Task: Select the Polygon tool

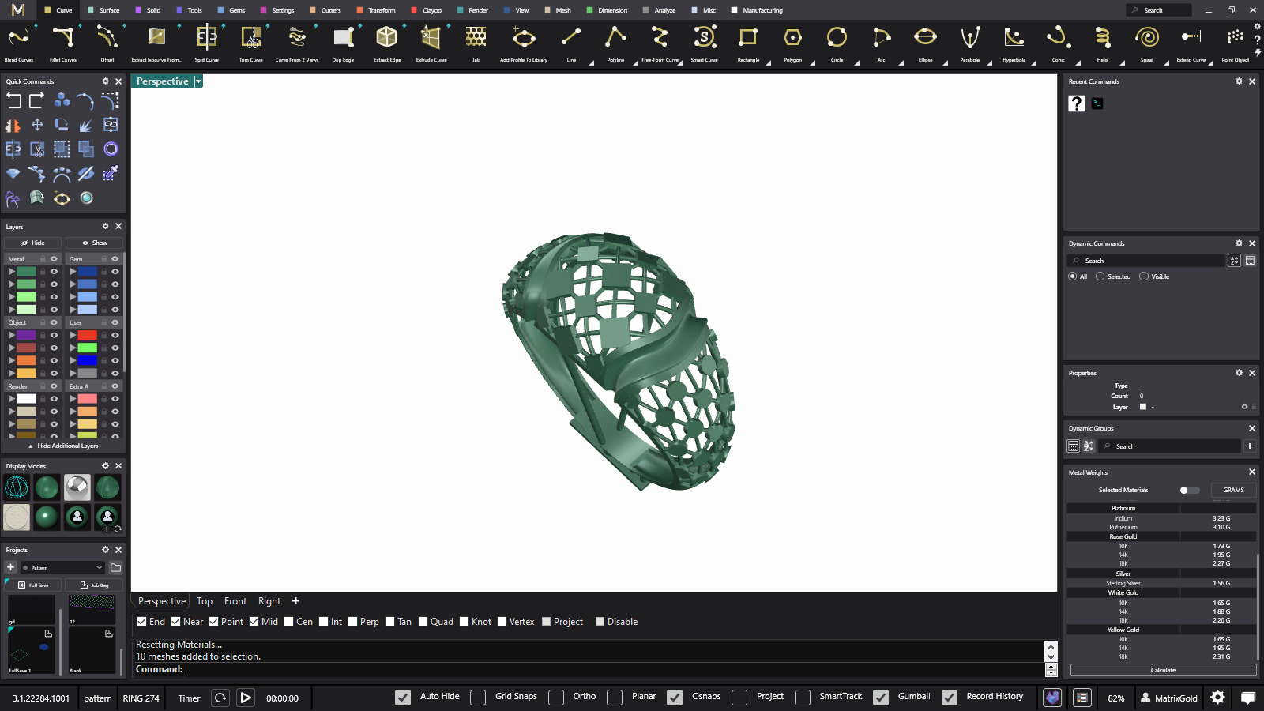Action: click(792, 43)
